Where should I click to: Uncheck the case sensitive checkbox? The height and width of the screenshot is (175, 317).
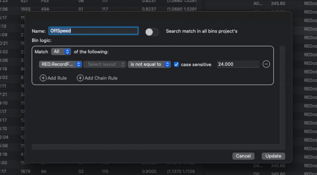tap(176, 64)
